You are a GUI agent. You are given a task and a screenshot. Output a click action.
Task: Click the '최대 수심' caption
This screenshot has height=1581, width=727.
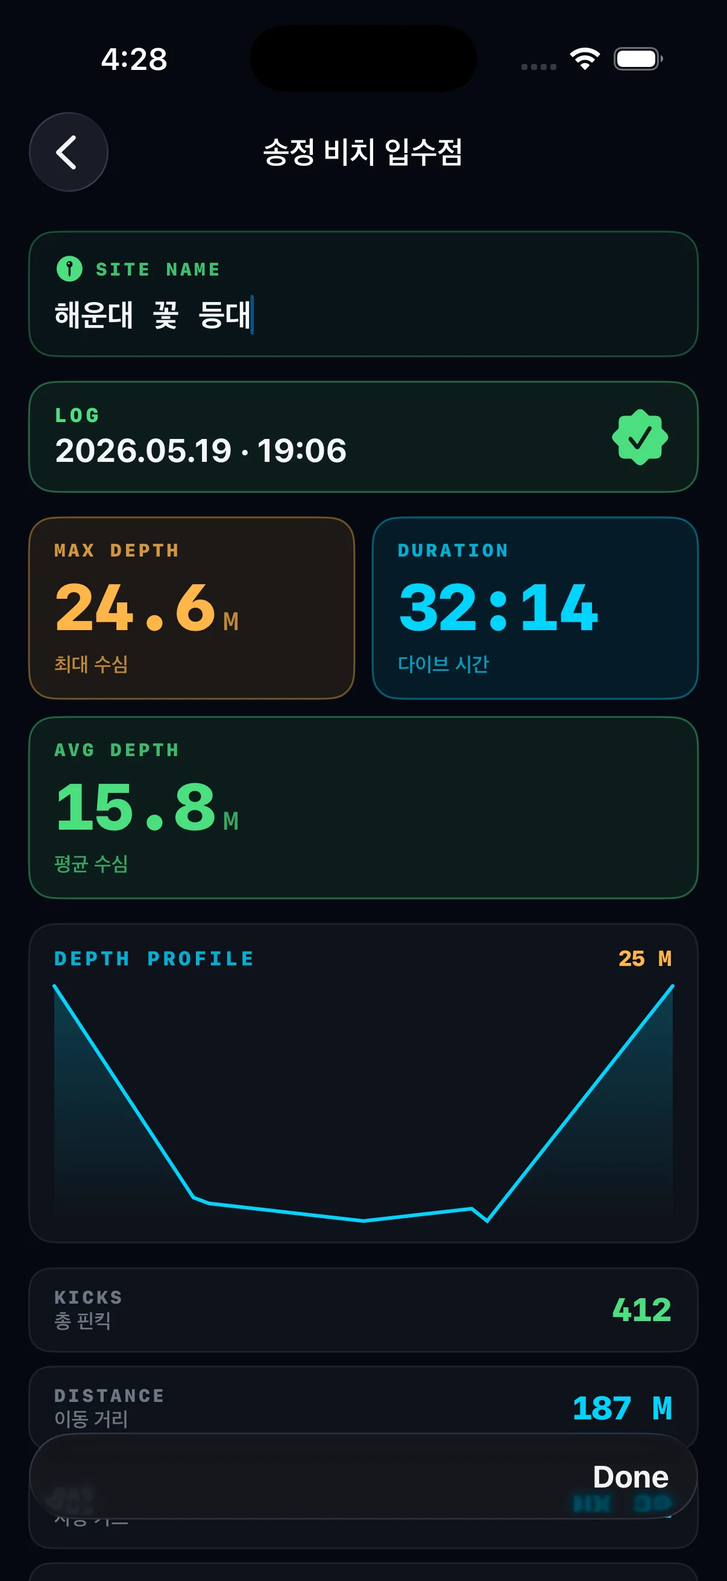[x=92, y=664]
